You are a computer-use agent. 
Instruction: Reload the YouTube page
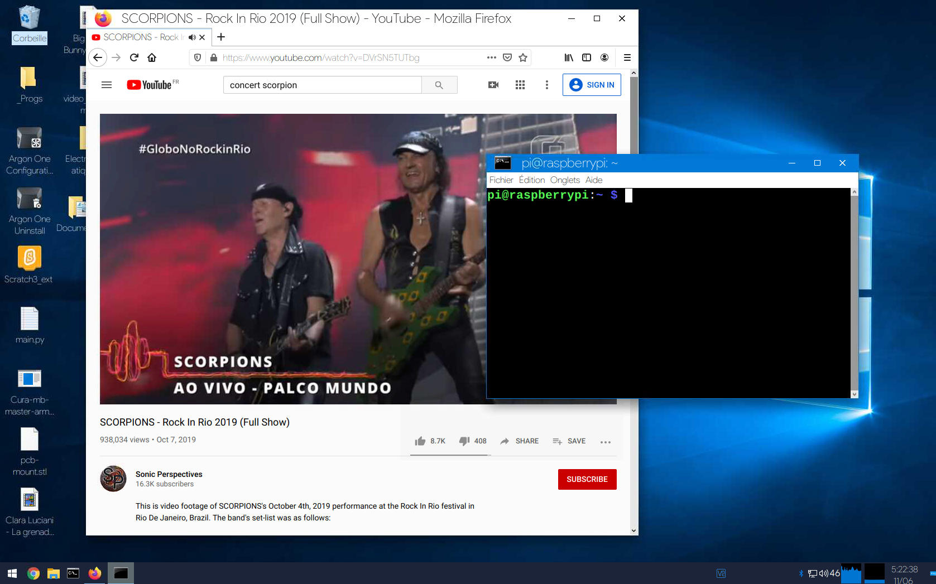[x=134, y=57]
